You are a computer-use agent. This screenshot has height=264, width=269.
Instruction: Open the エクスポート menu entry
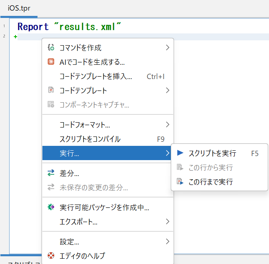click(x=108, y=222)
